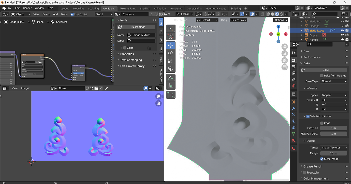Click the image editor pan hand icon
The width and height of the screenshot is (351, 184).
pyautogui.click(x=158, y=103)
